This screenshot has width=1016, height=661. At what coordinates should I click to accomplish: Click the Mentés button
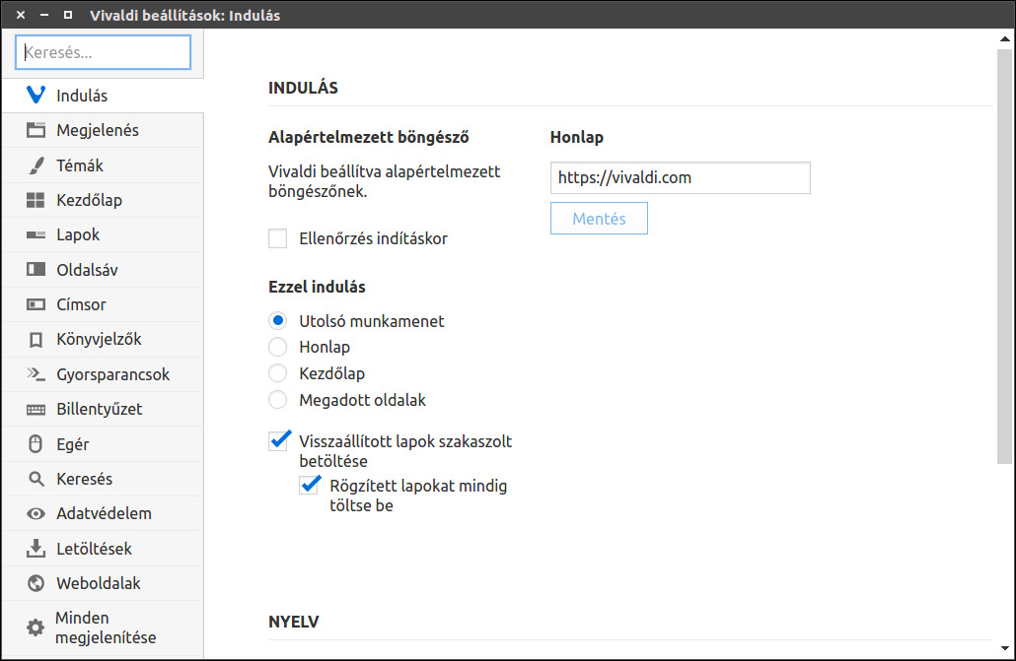pyautogui.click(x=599, y=218)
